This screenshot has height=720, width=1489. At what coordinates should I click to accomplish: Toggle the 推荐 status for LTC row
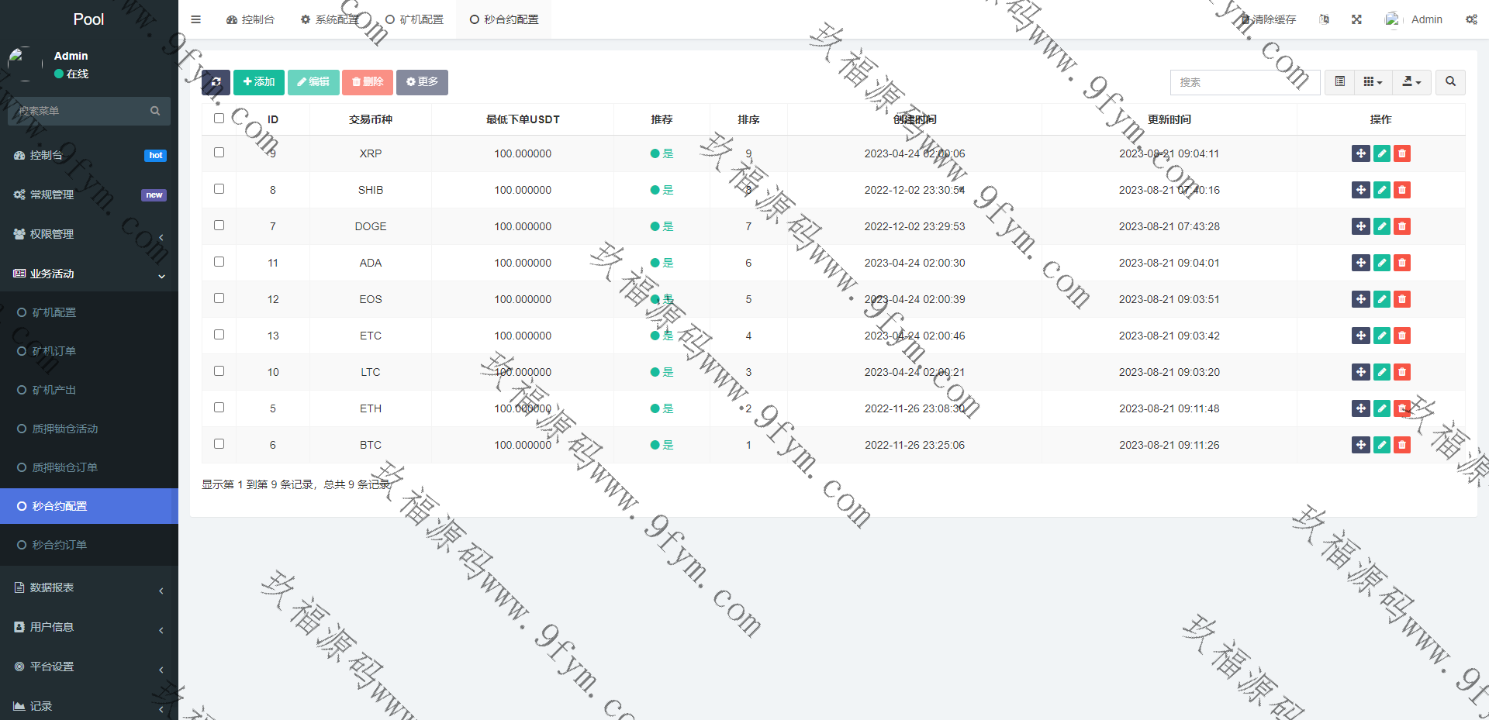662,372
